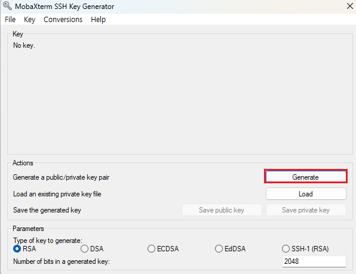Select the EdDSA key type
Screen dimensions: 356x274
(x=230, y=249)
